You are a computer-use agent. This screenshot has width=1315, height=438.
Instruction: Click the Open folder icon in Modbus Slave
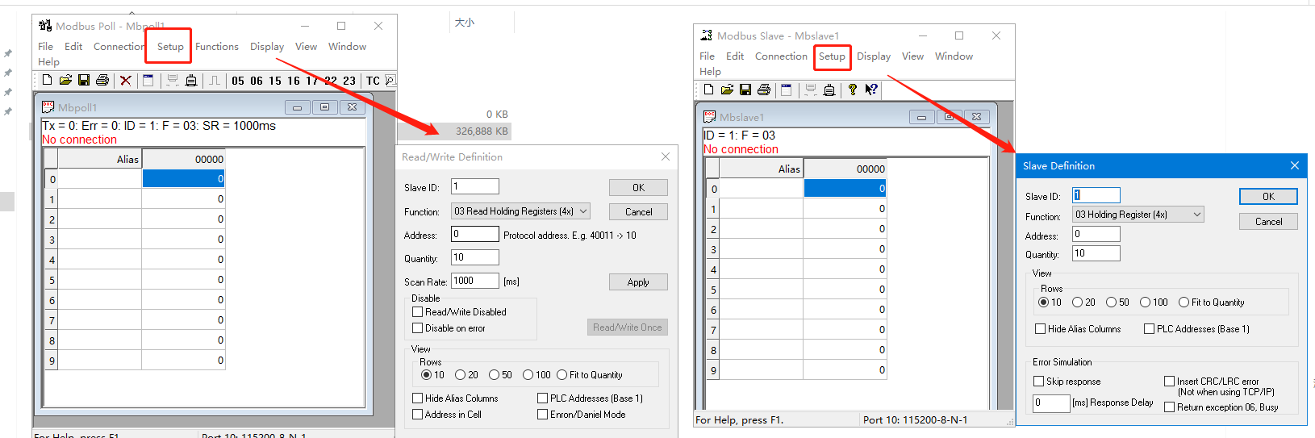click(727, 90)
